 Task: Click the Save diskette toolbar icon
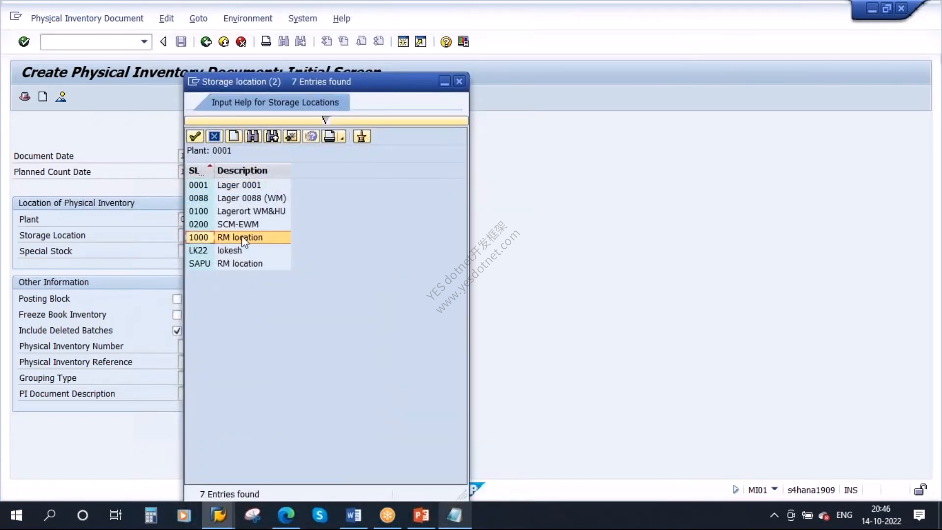click(x=181, y=42)
